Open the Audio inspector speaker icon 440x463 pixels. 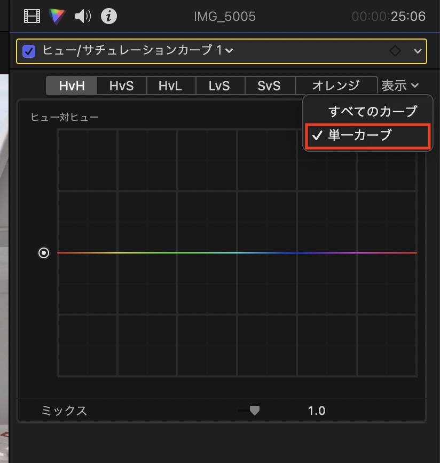tap(83, 16)
